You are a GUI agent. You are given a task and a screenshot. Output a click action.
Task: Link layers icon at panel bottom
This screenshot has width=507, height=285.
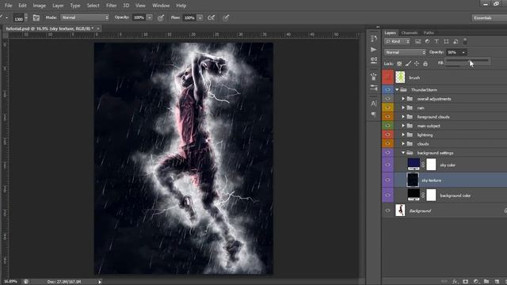444,282
